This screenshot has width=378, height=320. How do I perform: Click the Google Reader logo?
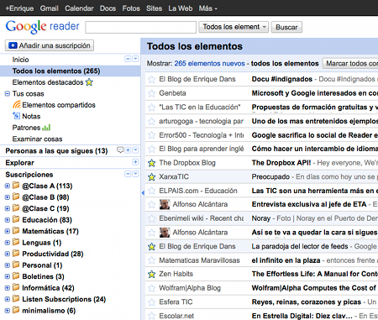coord(43,27)
